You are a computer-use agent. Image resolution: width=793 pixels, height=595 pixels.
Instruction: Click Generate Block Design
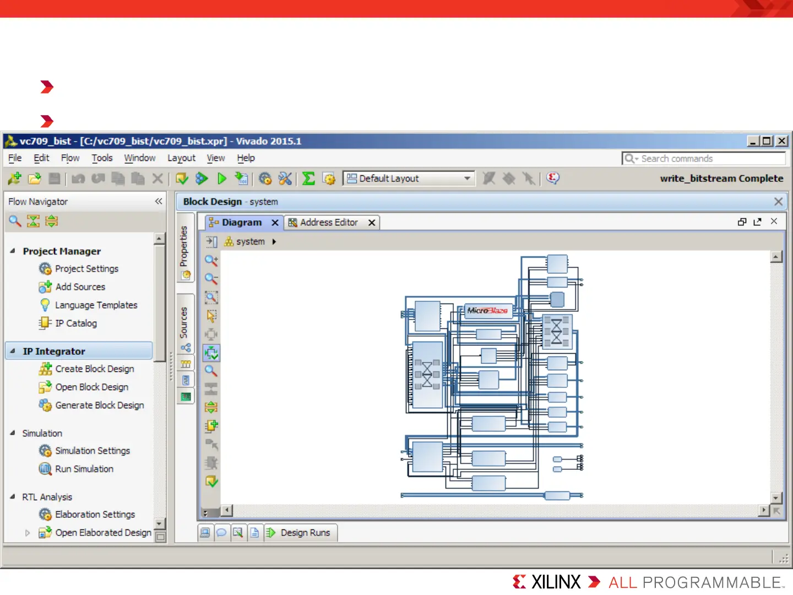100,405
